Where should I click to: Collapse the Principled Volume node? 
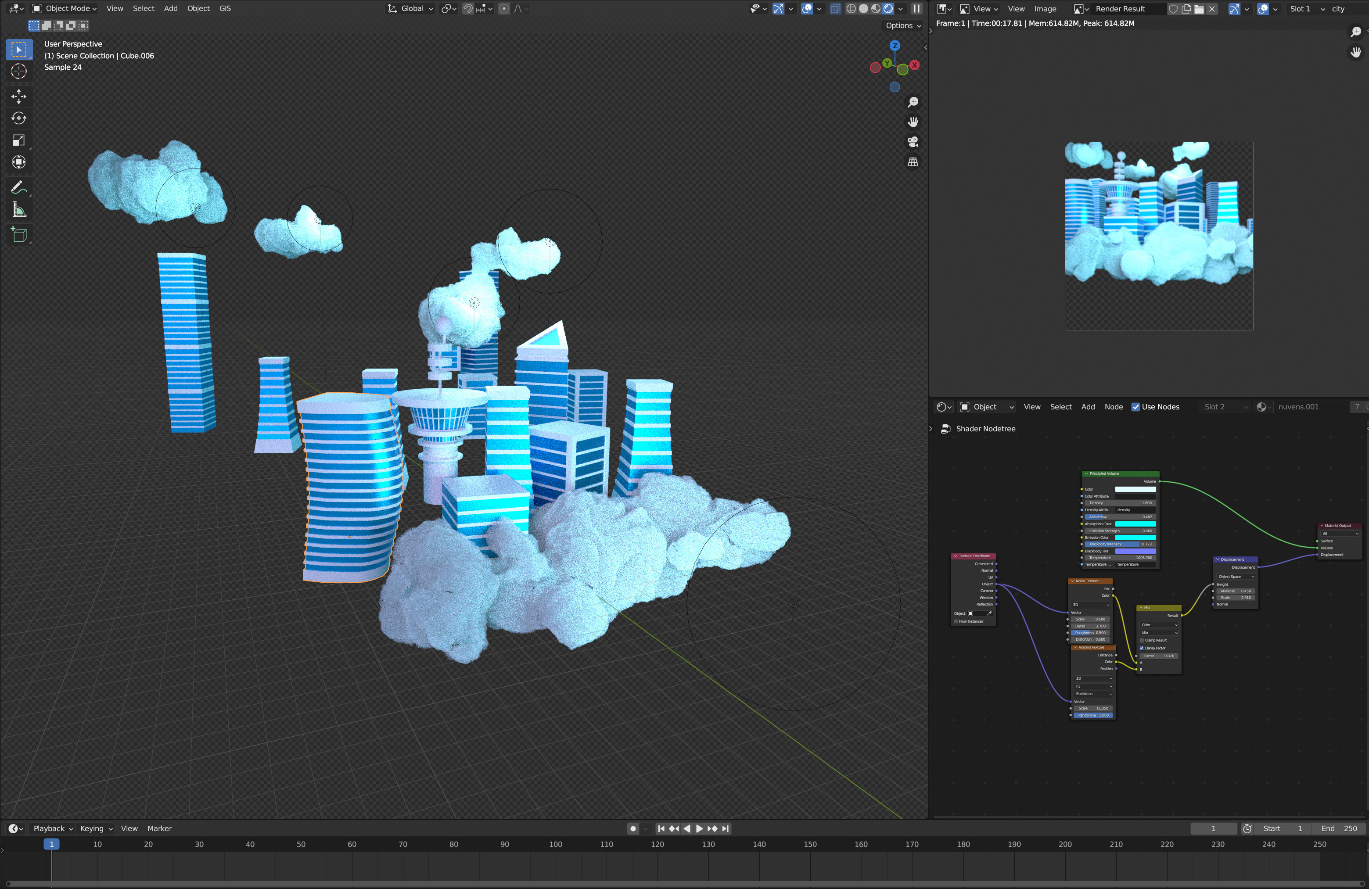(1087, 474)
